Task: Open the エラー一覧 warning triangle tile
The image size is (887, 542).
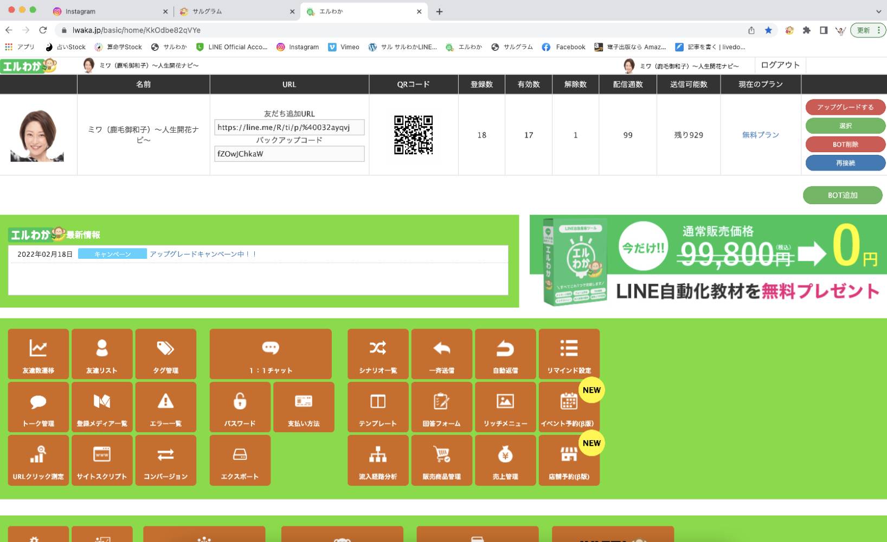Action: [x=166, y=407]
